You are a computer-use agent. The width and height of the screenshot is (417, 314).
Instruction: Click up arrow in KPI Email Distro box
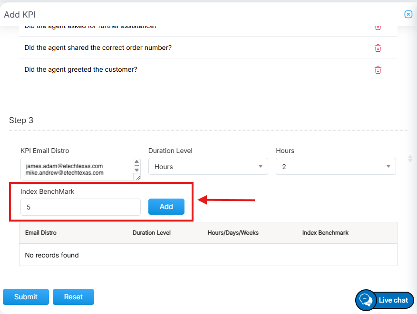137,162
